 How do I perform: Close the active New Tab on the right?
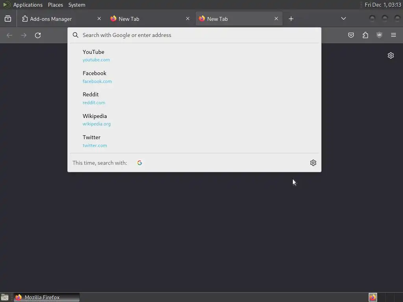pos(276,18)
